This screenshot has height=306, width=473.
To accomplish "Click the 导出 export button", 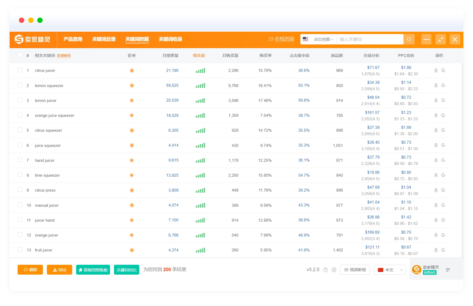I will coord(59,270).
